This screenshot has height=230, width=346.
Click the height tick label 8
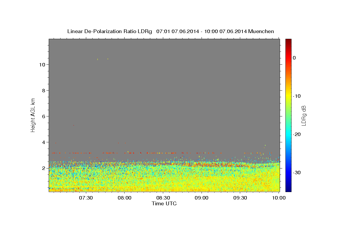click(44, 91)
